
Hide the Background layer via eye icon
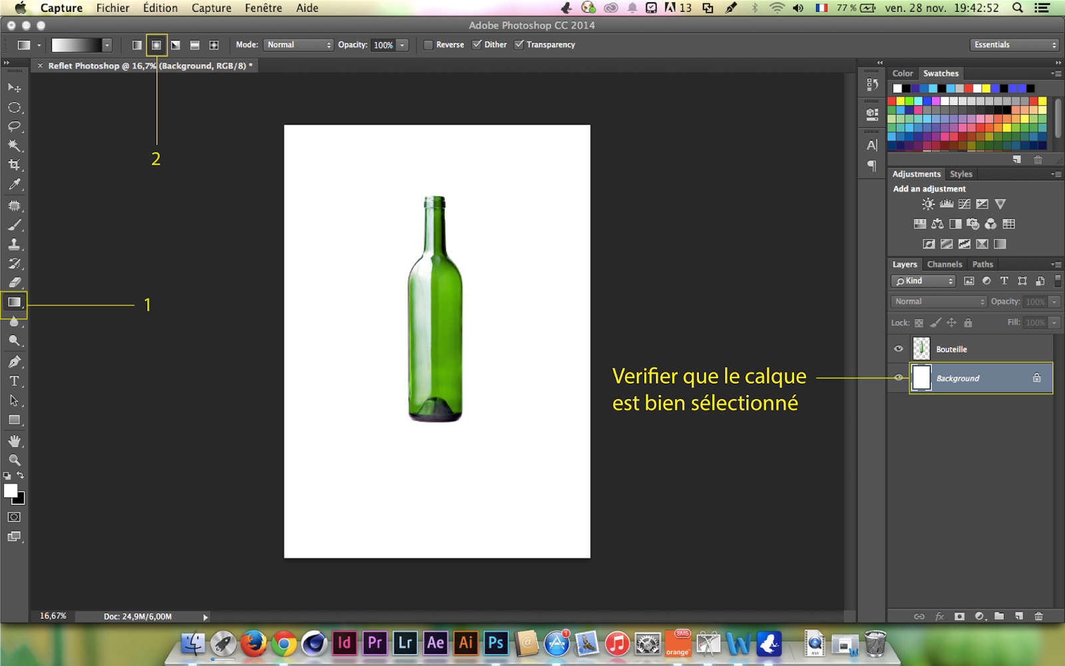899,378
